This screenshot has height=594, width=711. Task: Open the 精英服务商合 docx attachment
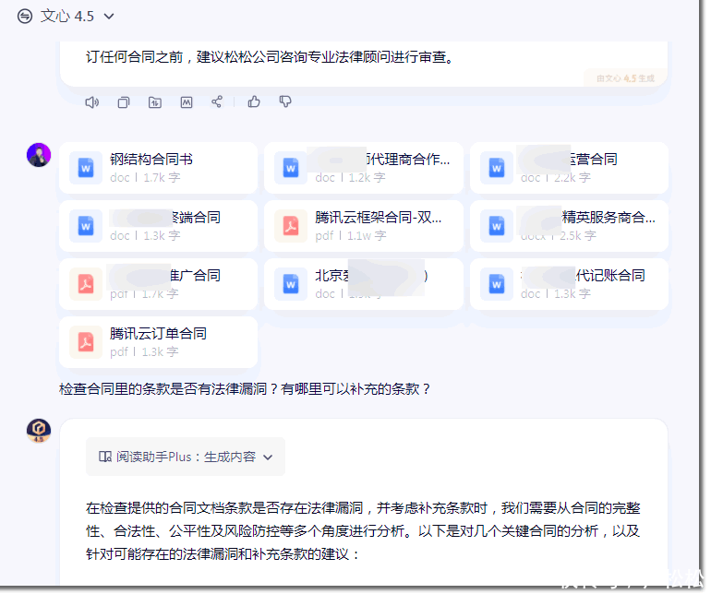[568, 226]
